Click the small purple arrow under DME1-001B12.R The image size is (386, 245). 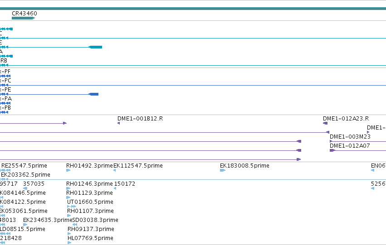tap(119, 123)
